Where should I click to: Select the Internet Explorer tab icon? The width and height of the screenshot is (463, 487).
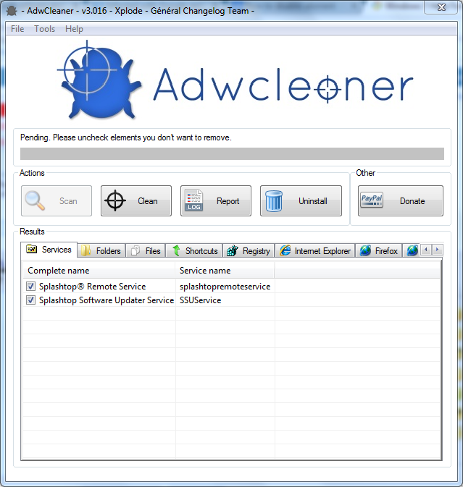tap(285, 250)
